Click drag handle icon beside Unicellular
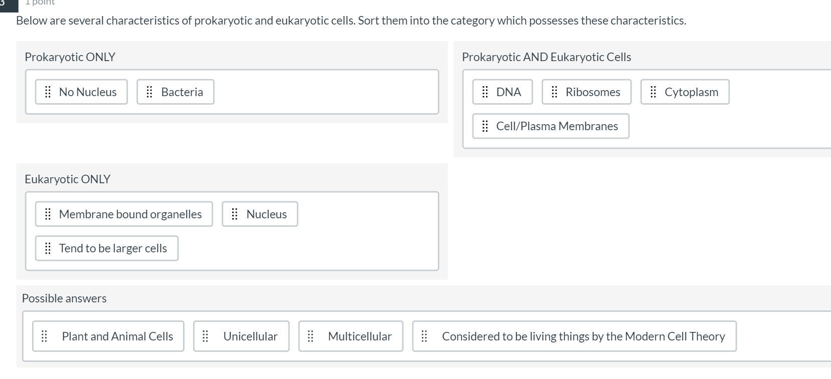 pos(205,336)
